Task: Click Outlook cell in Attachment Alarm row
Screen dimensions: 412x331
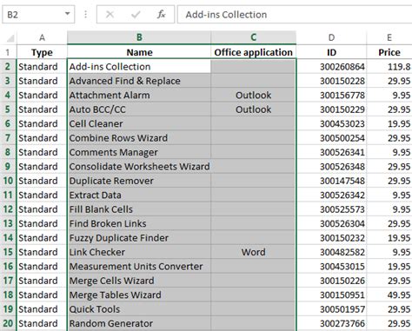Action: click(254, 95)
